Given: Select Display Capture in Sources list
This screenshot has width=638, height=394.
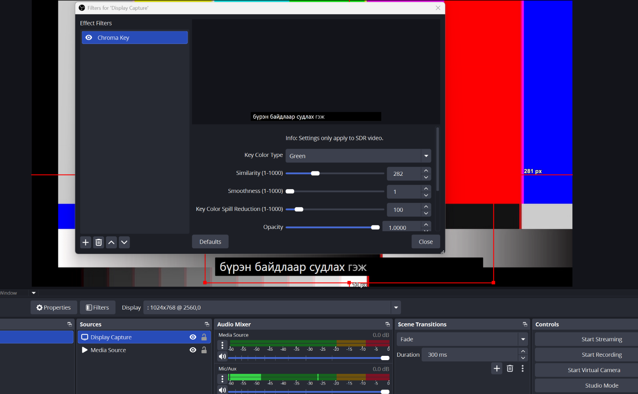Looking at the screenshot, I should tap(144, 337).
